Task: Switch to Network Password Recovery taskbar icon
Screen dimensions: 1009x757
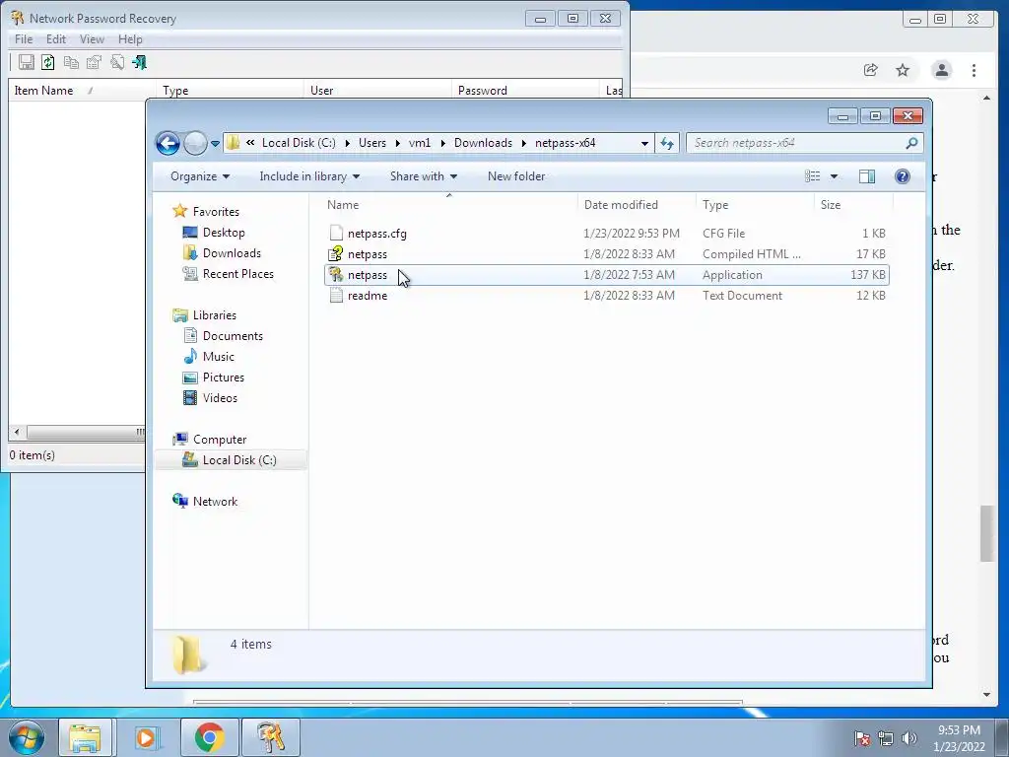Action: pos(270,737)
